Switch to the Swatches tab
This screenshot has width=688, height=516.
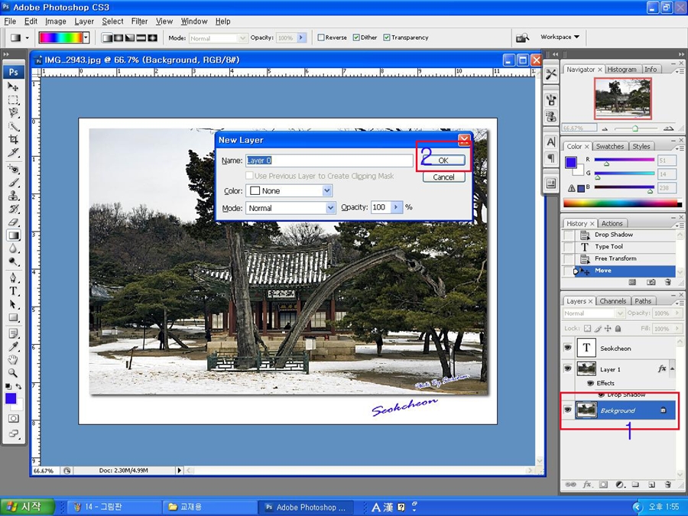609,147
